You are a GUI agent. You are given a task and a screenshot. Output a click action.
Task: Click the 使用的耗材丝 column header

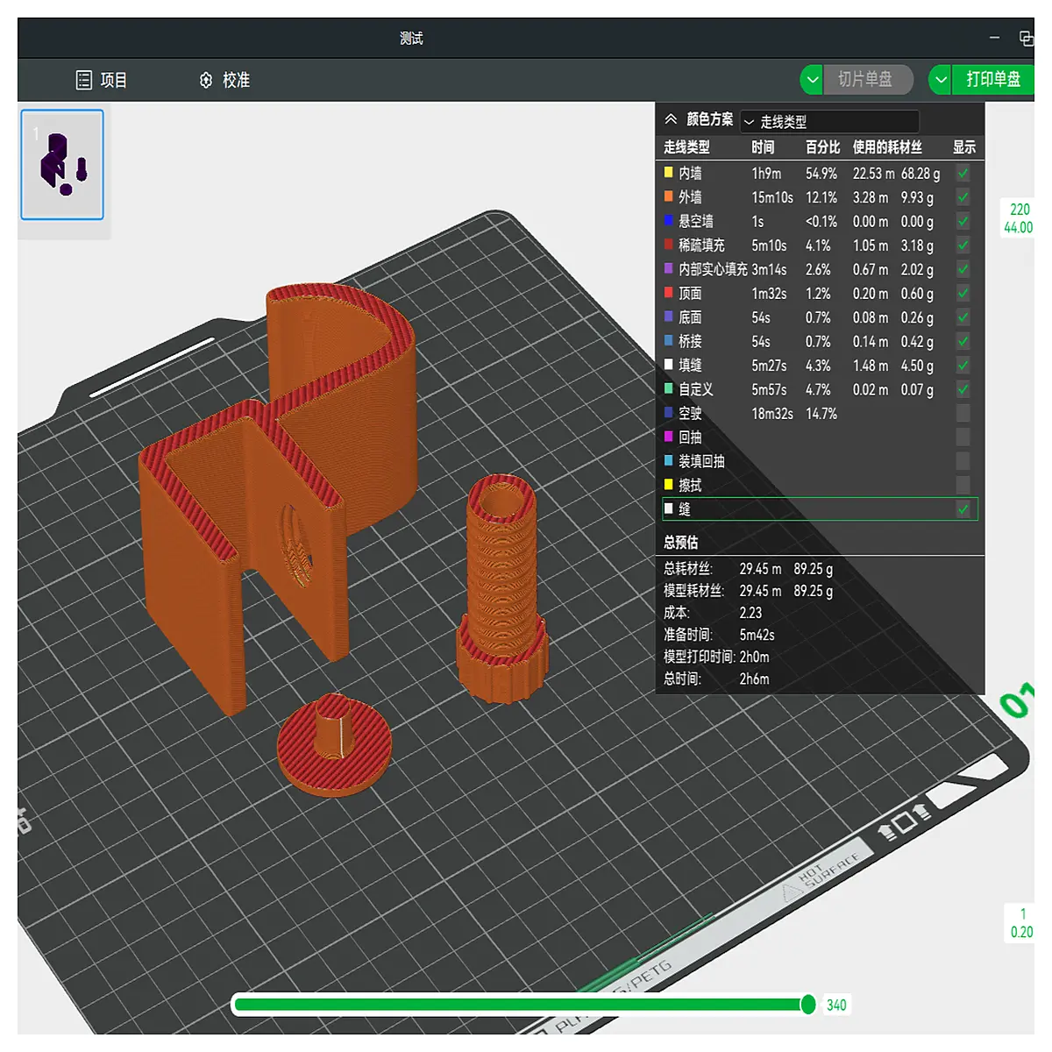click(x=887, y=147)
